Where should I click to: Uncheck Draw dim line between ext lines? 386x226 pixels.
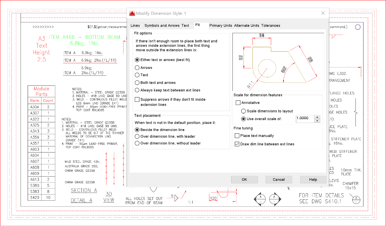[237, 144]
